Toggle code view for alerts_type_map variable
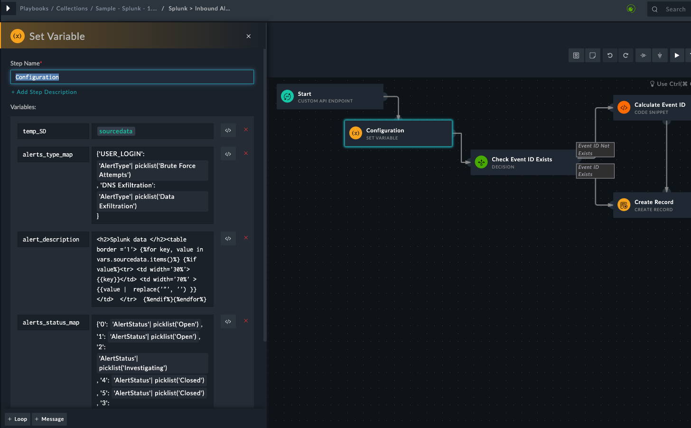This screenshot has height=428, width=691. (x=228, y=154)
